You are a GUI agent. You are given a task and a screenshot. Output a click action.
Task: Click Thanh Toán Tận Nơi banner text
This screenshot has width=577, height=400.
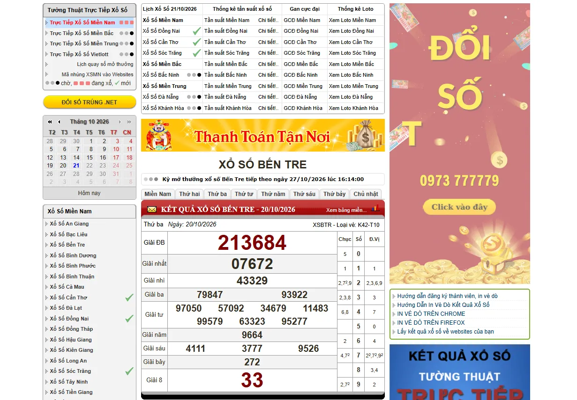point(262,137)
